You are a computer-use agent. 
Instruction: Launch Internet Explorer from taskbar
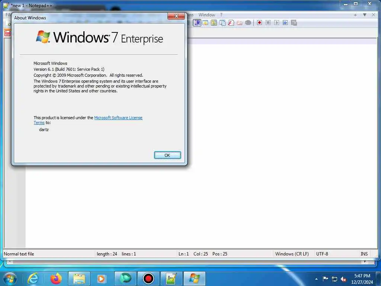tap(33, 279)
